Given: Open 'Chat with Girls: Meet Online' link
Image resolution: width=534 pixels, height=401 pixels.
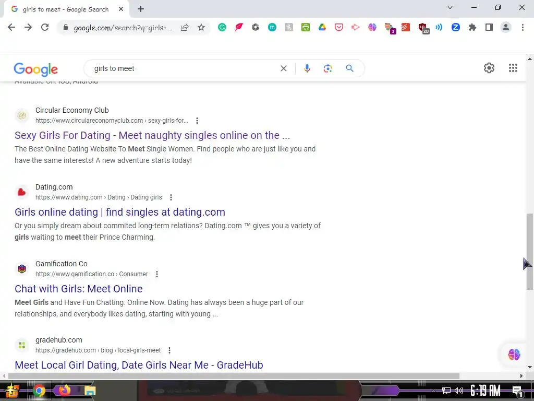Looking at the screenshot, I should (79, 289).
